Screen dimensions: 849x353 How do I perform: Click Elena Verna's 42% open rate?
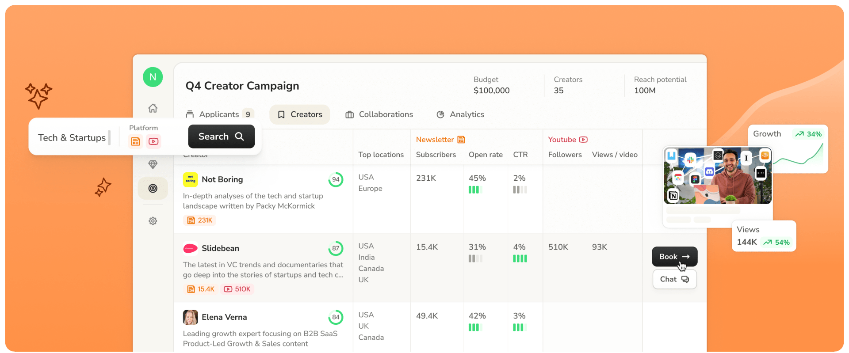(x=478, y=316)
